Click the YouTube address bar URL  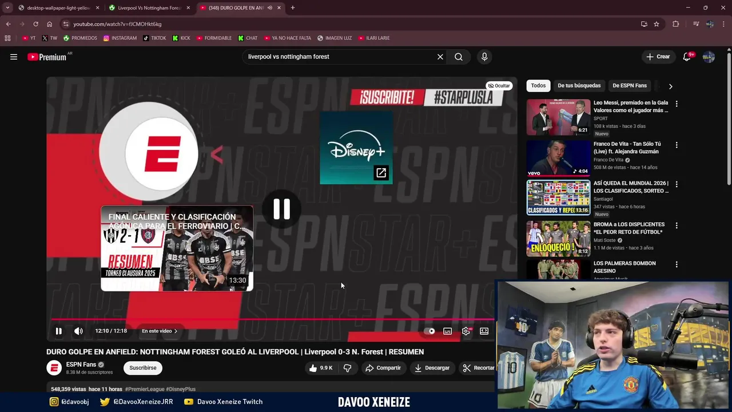click(117, 24)
